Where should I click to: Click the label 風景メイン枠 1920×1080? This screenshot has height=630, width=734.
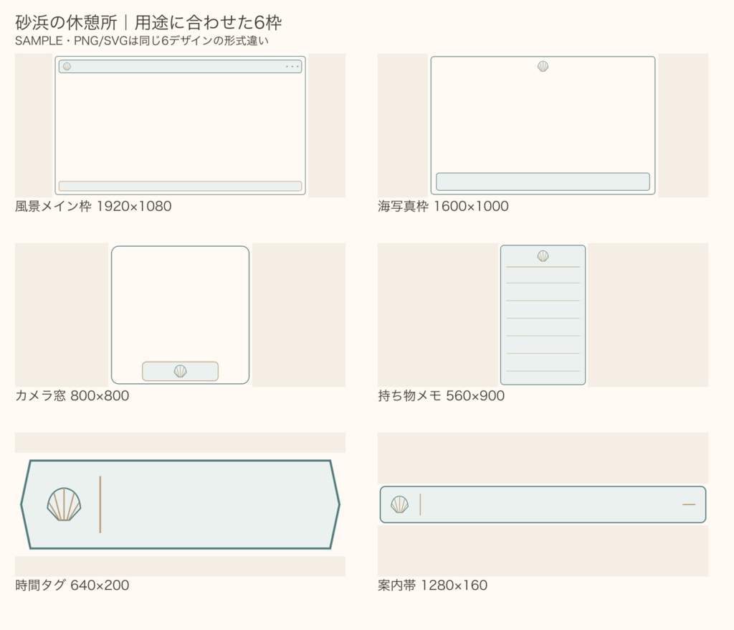coord(93,206)
